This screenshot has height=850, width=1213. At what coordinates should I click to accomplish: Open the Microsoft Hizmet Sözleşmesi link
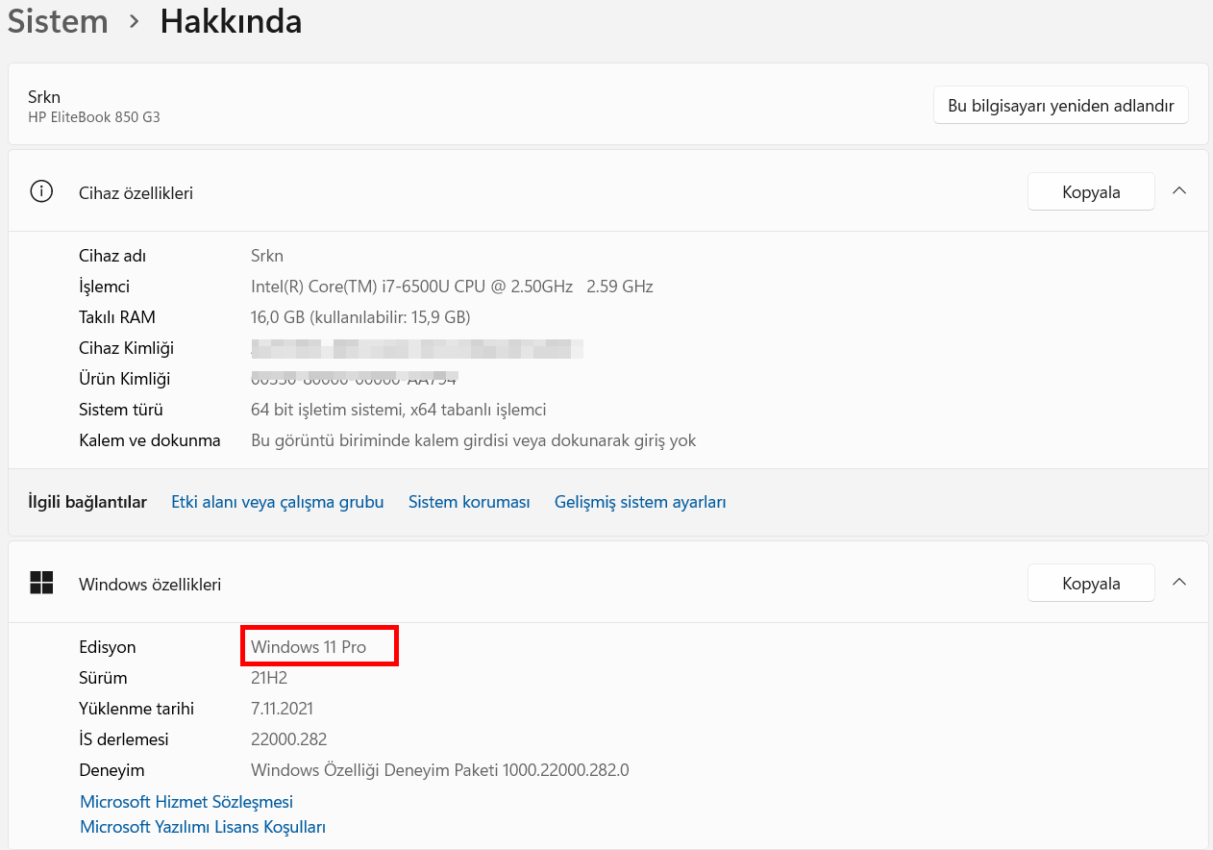pos(186,802)
